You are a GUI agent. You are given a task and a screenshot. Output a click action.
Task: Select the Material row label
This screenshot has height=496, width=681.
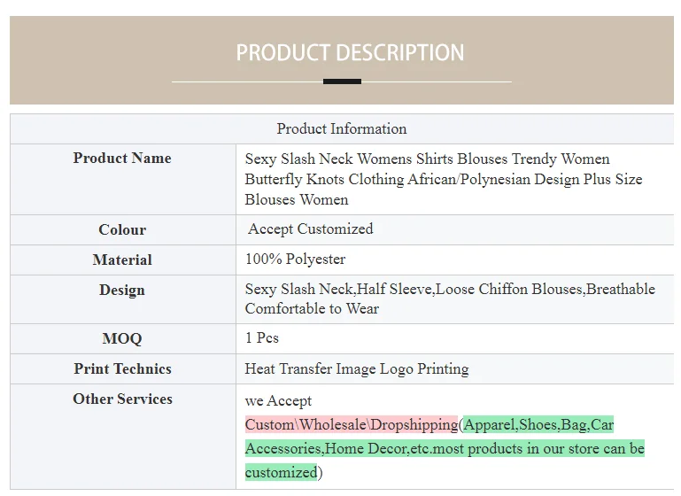122,260
